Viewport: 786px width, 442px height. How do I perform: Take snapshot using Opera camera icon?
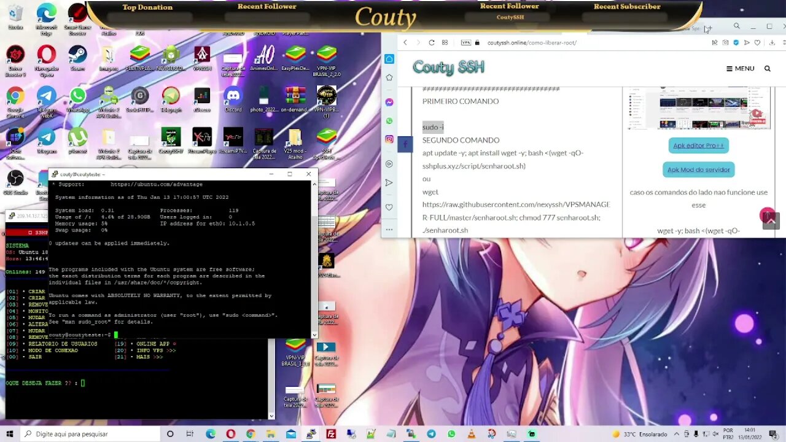725,42
